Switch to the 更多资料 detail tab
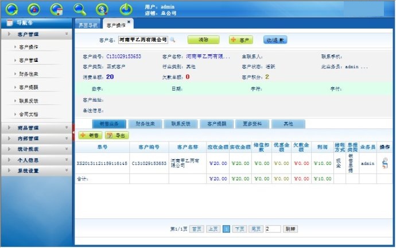This screenshot has height=248, width=396. coord(253,124)
